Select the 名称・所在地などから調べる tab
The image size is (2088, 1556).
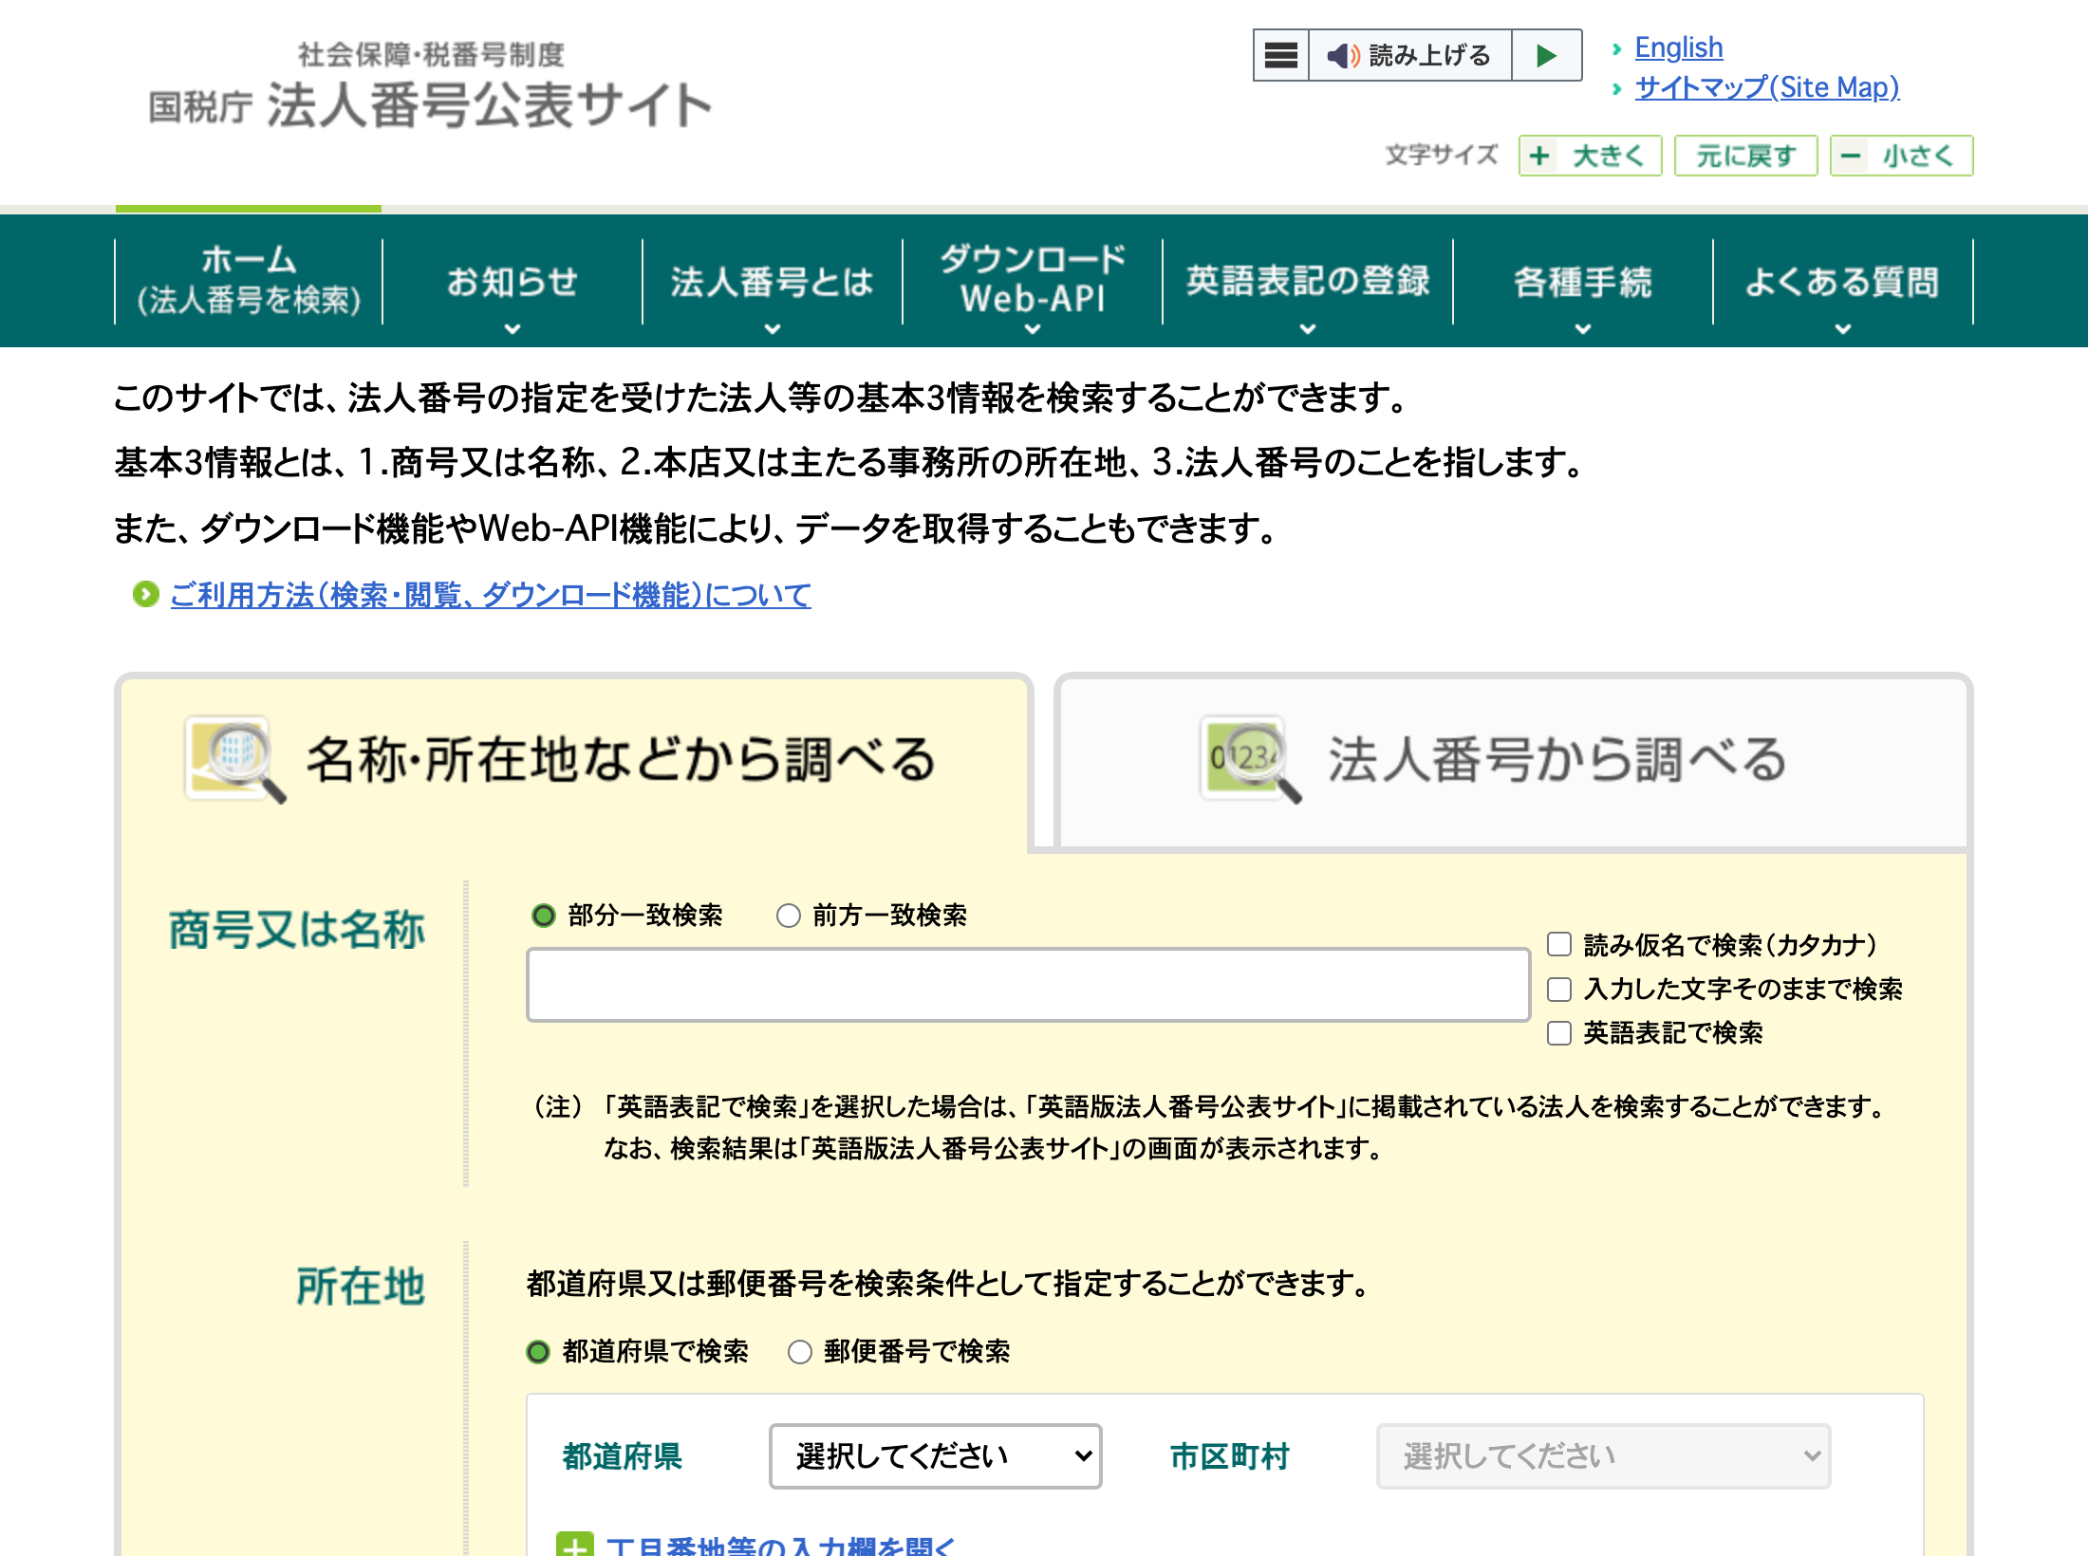(x=574, y=760)
